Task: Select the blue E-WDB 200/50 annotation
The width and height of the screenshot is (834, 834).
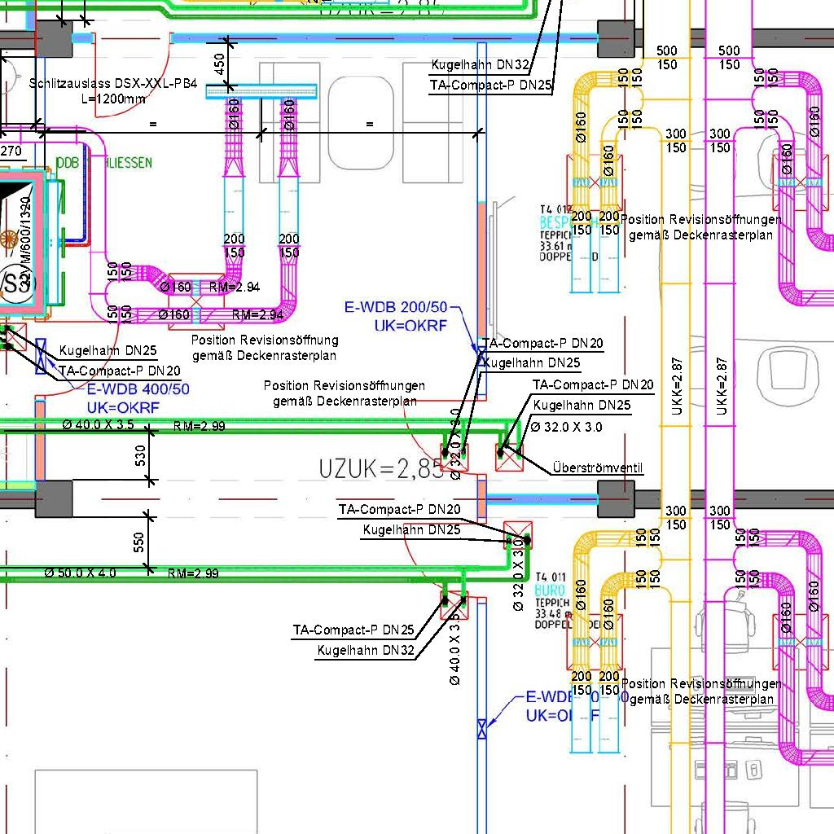Action: pos(396,308)
